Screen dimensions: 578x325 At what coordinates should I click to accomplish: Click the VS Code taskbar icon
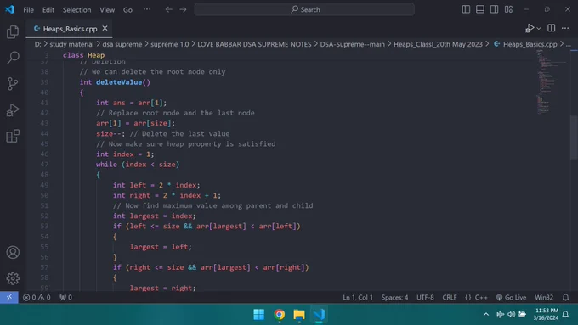coord(319,314)
